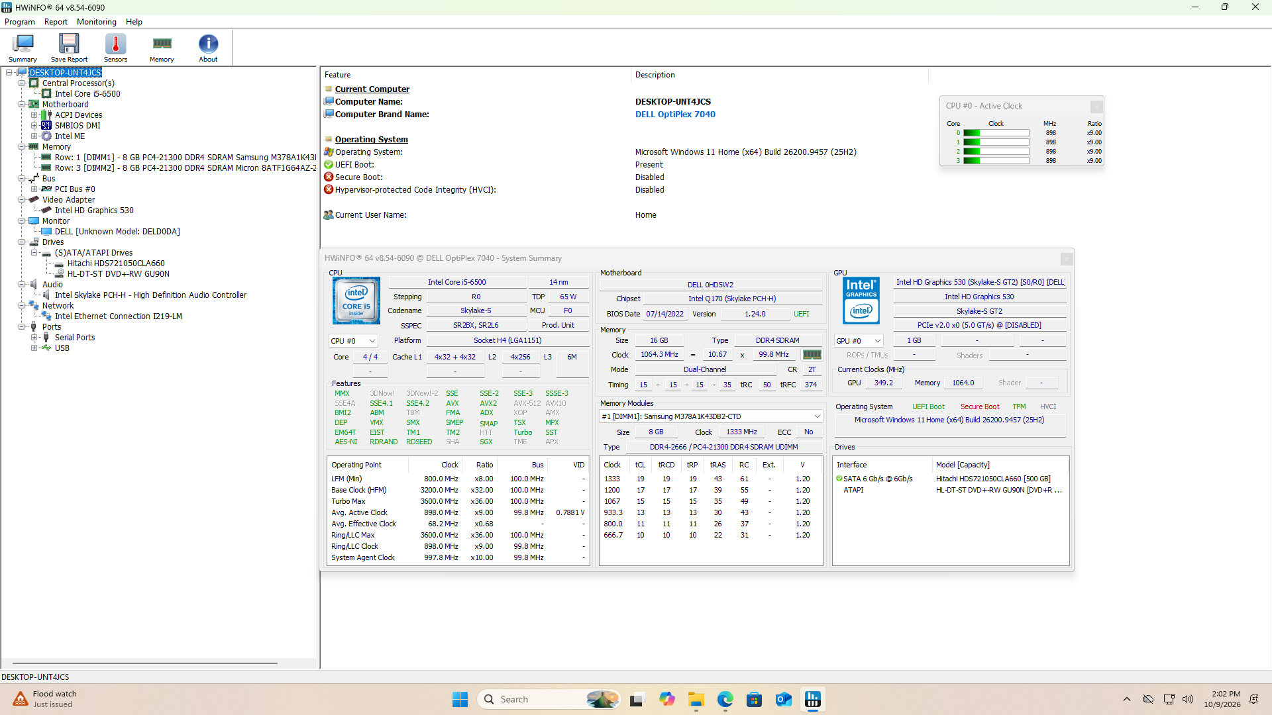Open the Monitoring menu
1272x715 pixels.
(97, 22)
